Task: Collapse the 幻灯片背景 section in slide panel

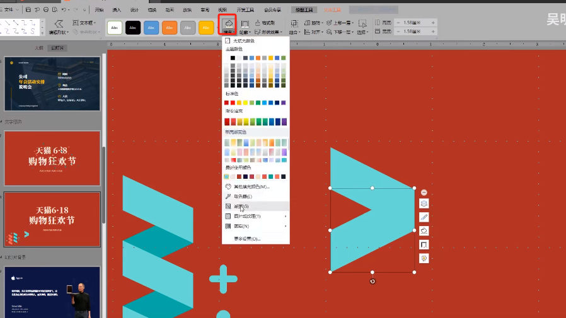Action: (x=2, y=258)
